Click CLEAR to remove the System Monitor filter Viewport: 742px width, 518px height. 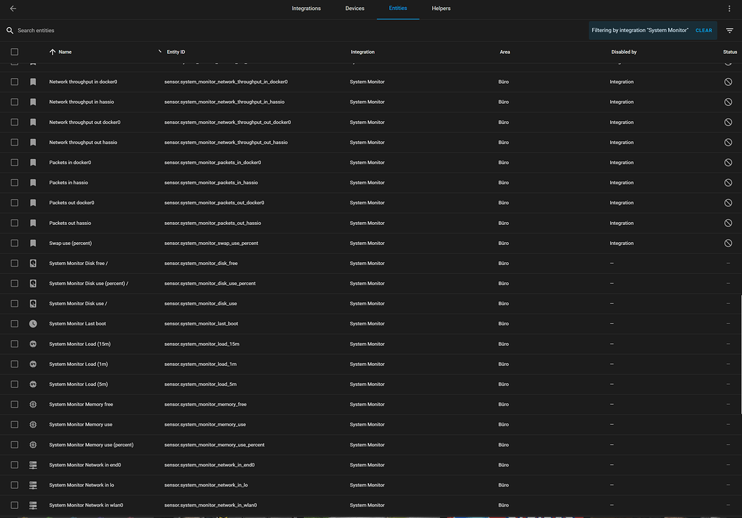703,30
